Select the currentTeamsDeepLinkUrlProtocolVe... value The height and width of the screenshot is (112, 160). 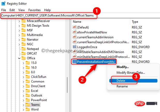click(x=103, y=42)
